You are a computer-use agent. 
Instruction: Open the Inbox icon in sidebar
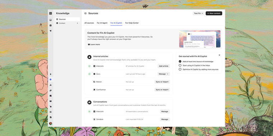tap(51, 20)
